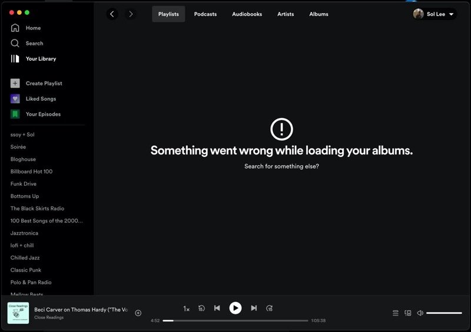Open the play queue
This screenshot has height=332, width=471.
396,313
